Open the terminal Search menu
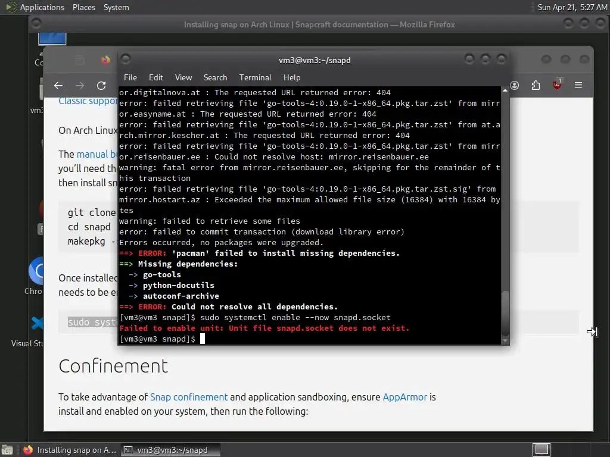 coord(215,77)
